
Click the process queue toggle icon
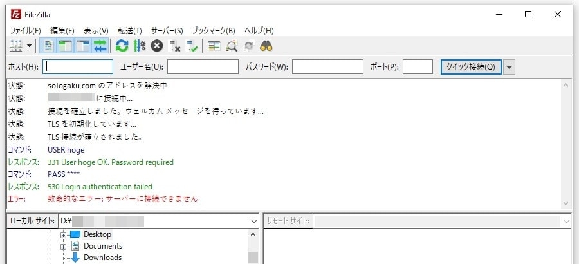139,46
